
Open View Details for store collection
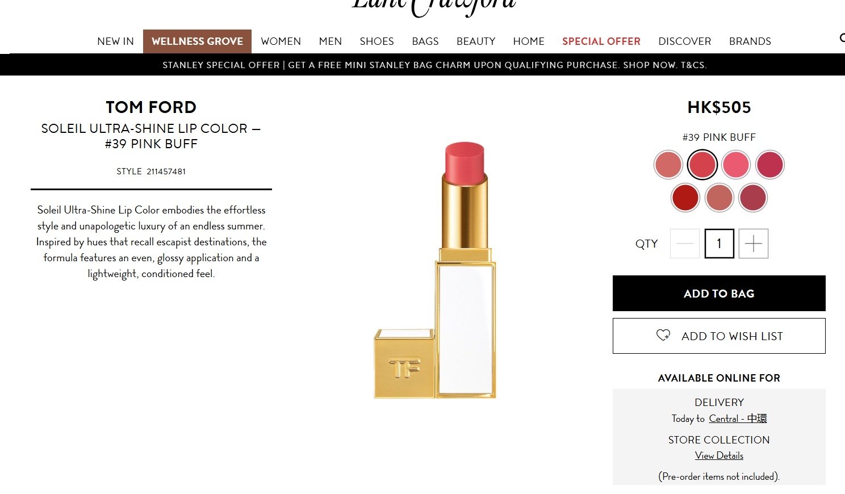719,455
